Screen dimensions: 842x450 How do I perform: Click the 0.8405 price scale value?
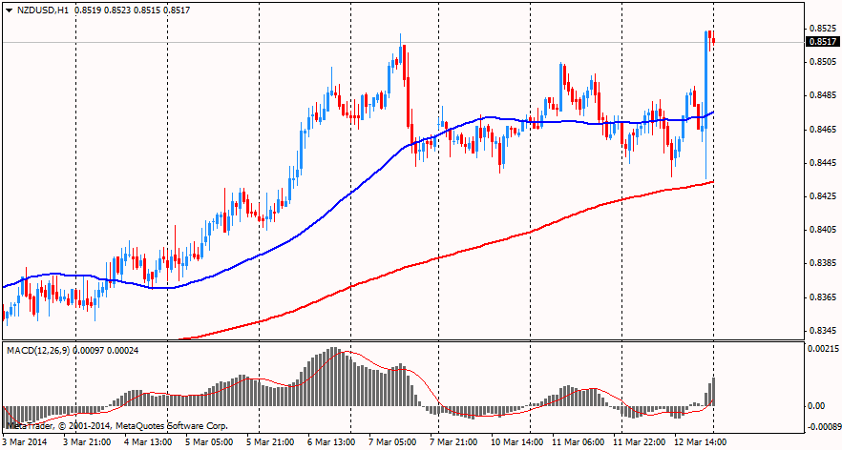coord(822,230)
